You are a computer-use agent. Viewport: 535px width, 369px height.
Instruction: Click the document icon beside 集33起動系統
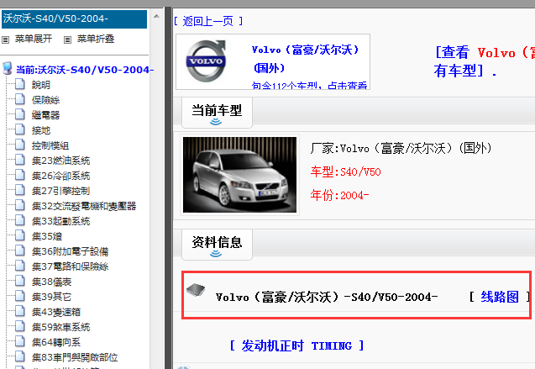tap(20, 220)
